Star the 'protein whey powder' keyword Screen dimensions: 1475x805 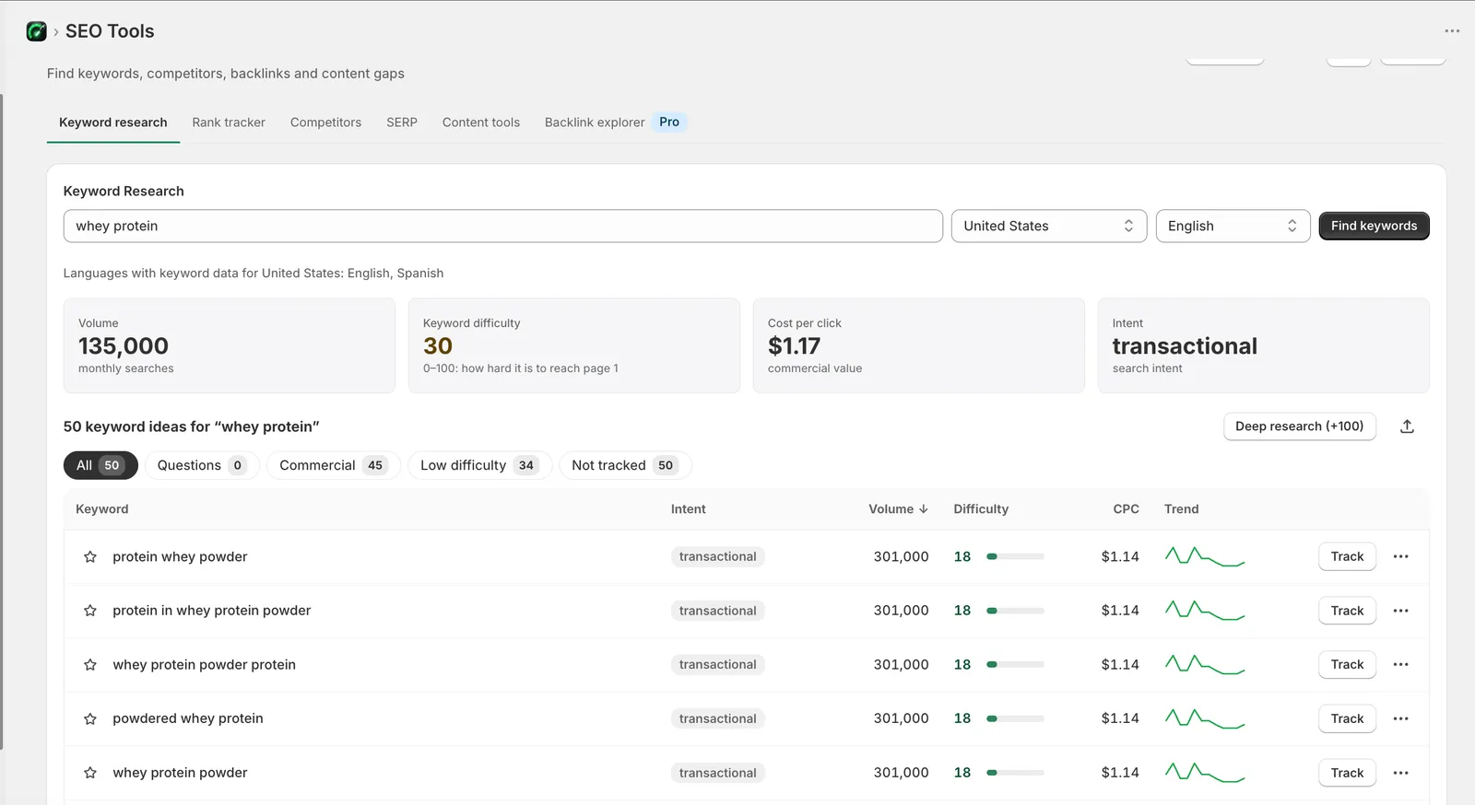coord(90,556)
